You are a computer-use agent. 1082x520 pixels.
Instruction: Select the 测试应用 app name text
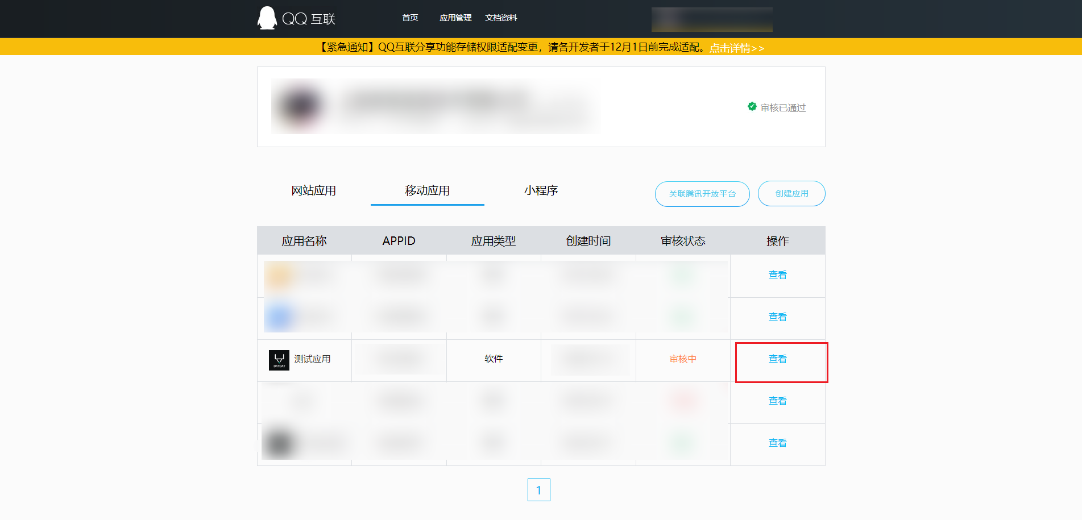click(312, 359)
